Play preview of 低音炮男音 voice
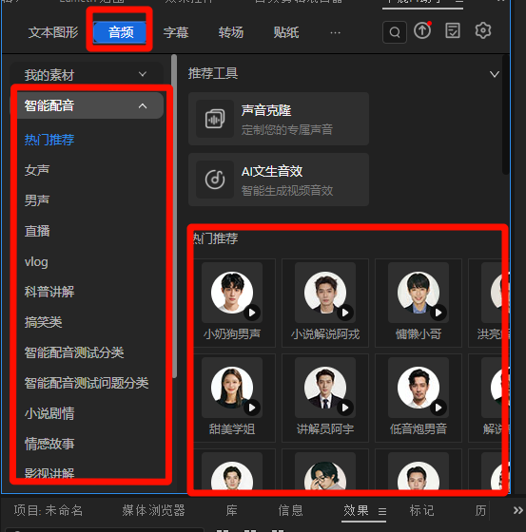 point(438,408)
